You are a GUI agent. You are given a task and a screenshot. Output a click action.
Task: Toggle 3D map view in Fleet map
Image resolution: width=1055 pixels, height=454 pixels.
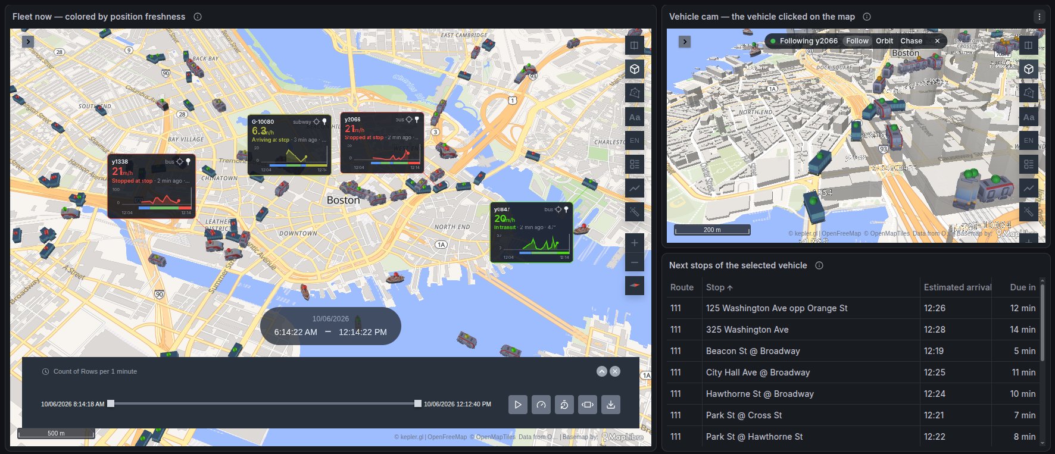tap(635, 69)
